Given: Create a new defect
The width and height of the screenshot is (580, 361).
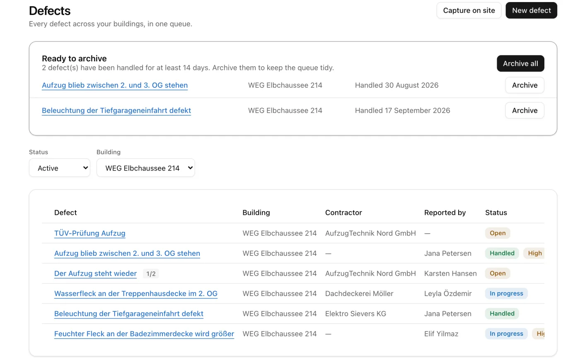Looking at the screenshot, I should (x=532, y=10).
